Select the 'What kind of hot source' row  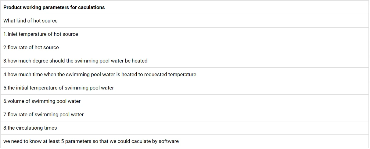coord(185,21)
